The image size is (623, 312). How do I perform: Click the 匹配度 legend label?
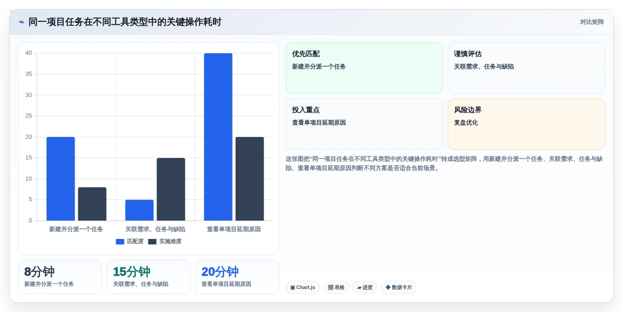click(135, 242)
